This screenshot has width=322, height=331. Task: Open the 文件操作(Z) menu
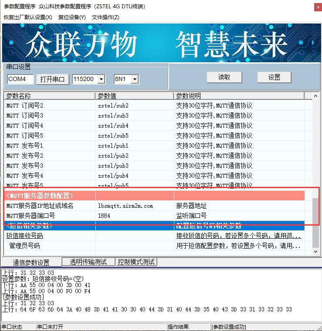coord(105,17)
